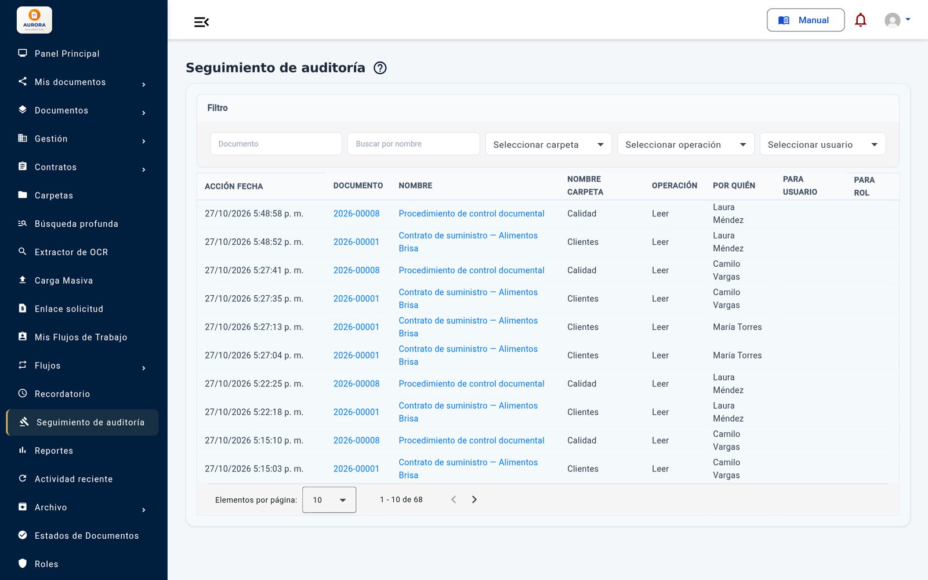This screenshot has height=580, width=928.
Task: Click the OPERACIÓN column header
Action: pyautogui.click(x=675, y=186)
